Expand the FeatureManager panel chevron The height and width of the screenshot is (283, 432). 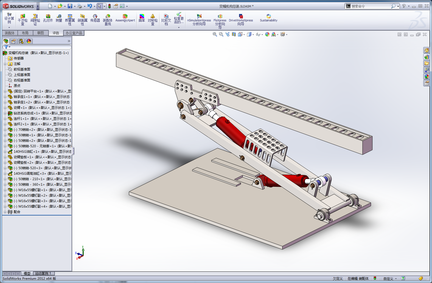coord(69,41)
